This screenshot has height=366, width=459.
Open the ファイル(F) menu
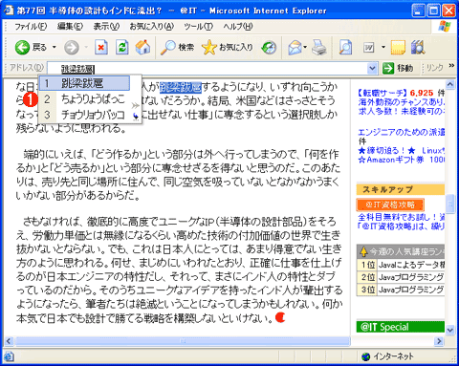(31, 27)
